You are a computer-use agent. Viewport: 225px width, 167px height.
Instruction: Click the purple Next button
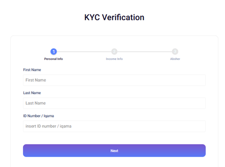[114, 151]
